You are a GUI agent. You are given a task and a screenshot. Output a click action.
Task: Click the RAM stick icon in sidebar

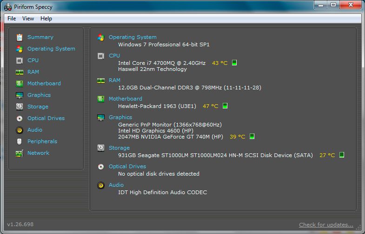[20, 72]
